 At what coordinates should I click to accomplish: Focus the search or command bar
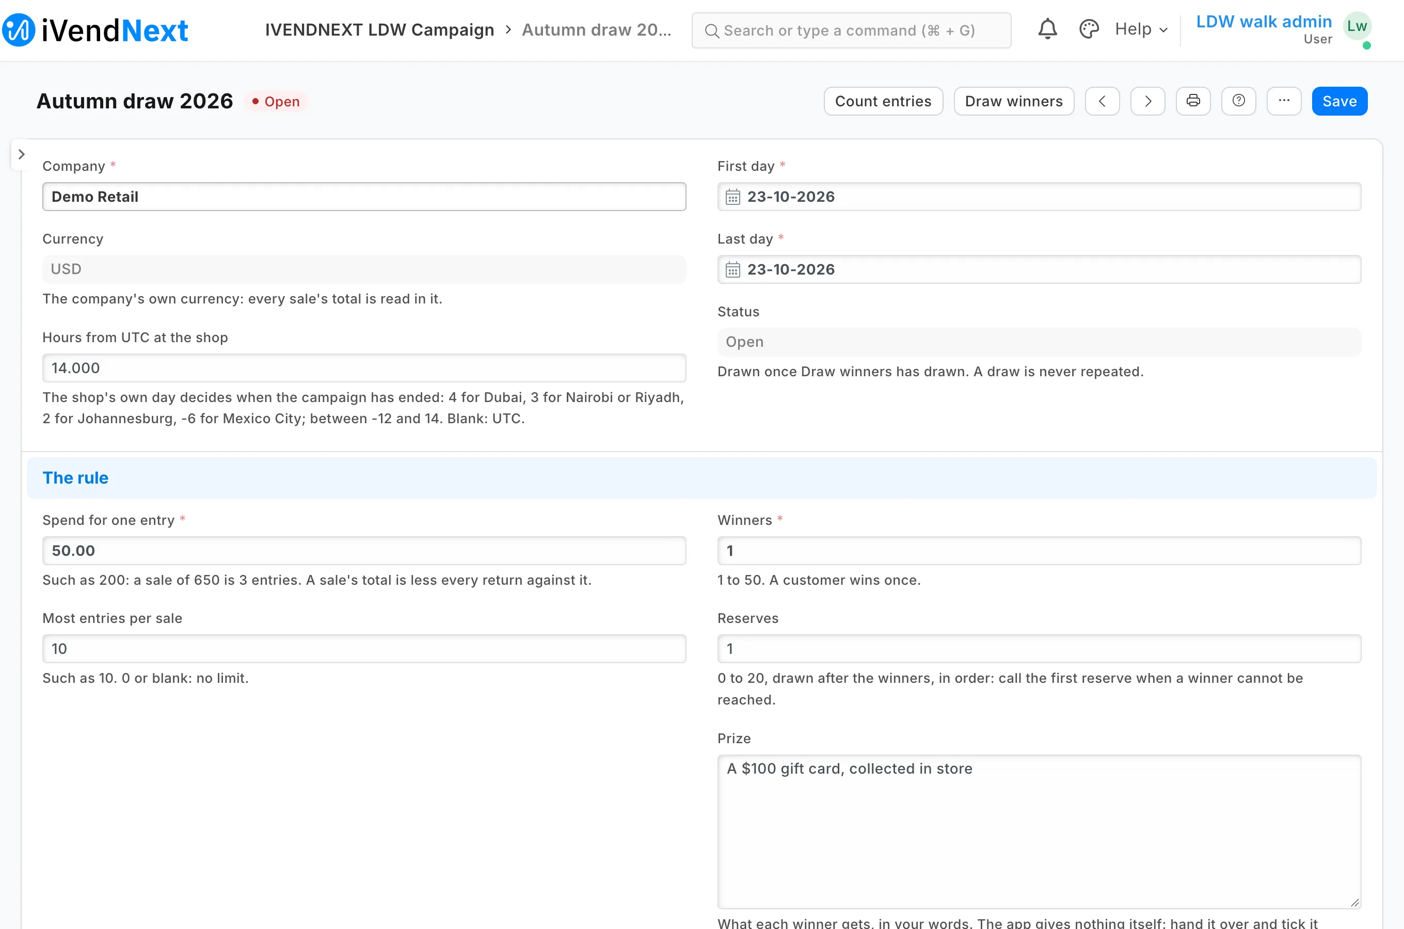(x=851, y=30)
